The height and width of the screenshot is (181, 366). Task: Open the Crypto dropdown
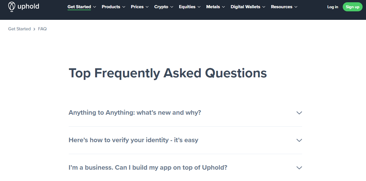[x=161, y=7]
